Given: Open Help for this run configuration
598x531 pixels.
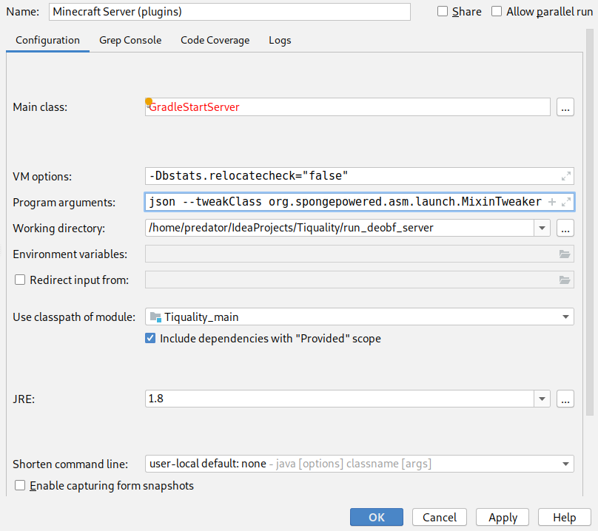Looking at the screenshot, I should tap(564, 517).
